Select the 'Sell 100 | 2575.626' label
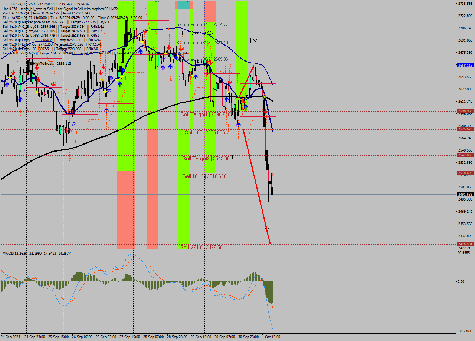This screenshot has width=475, height=341. (x=205, y=132)
